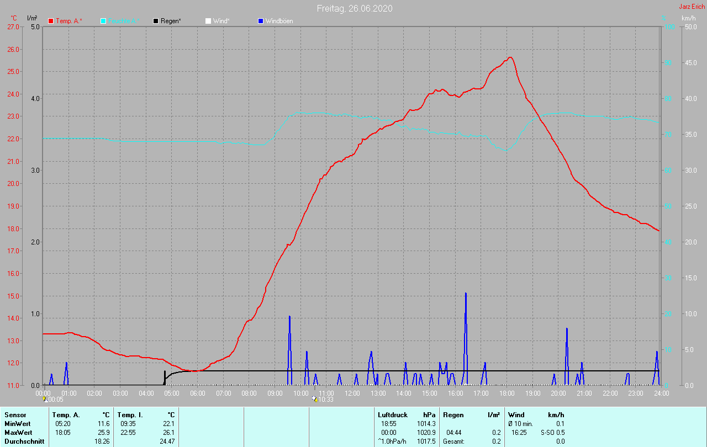Click the Windböen legend label

click(x=279, y=21)
